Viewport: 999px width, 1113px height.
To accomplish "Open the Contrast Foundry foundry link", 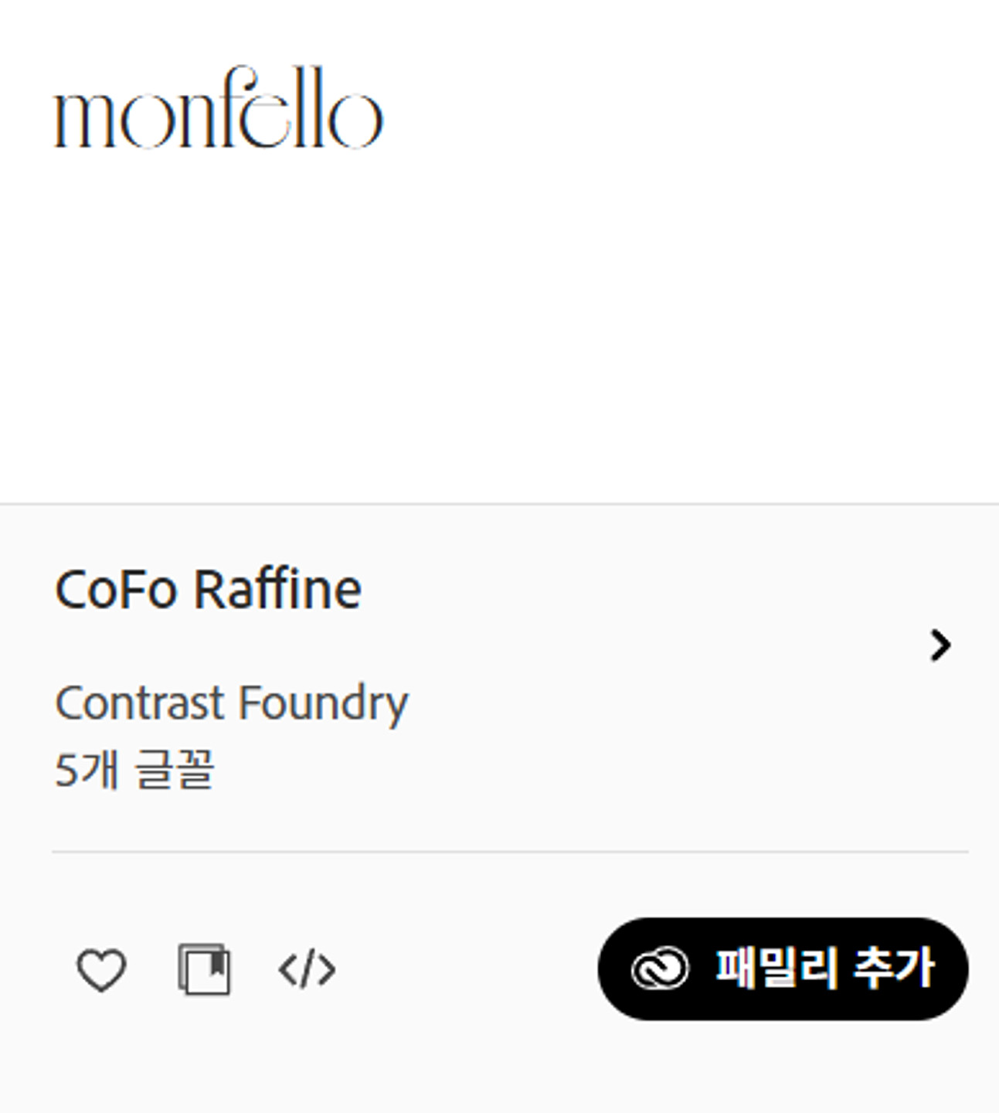I will 231,703.
